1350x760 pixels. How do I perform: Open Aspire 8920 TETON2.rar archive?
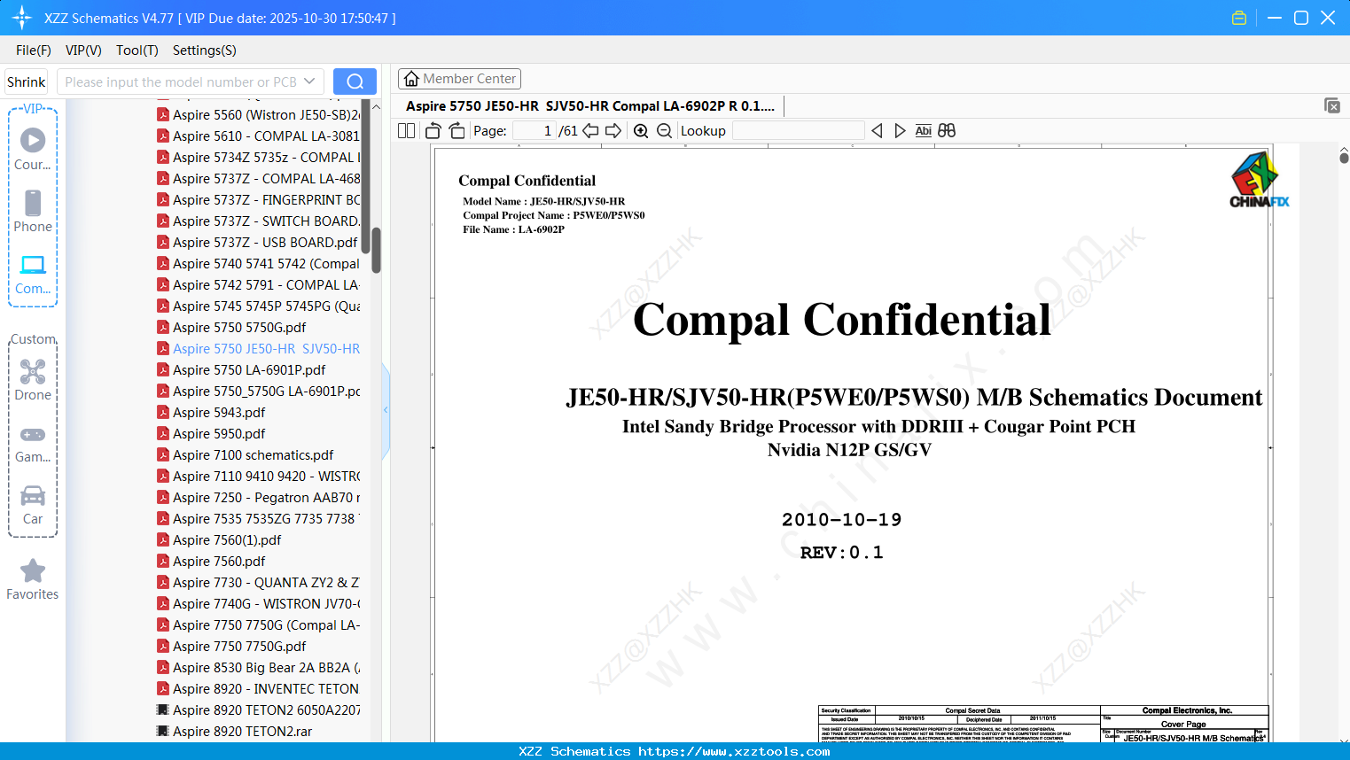click(235, 732)
